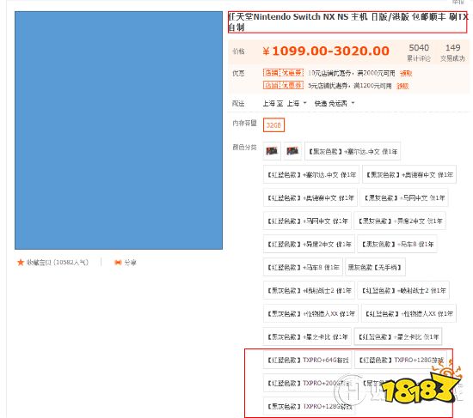This screenshot has height=418, width=473.
Task: Open the 149 交易成功 sales count
Action: [x=452, y=52]
